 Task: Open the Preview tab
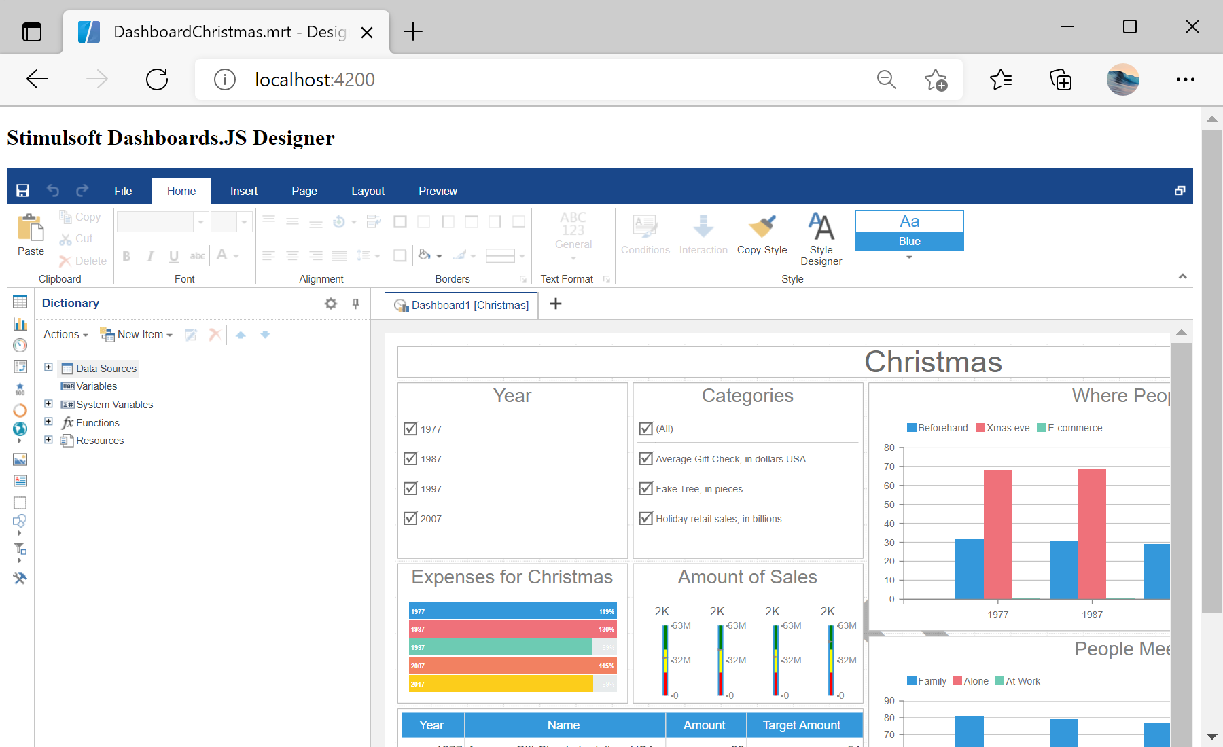click(x=438, y=191)
